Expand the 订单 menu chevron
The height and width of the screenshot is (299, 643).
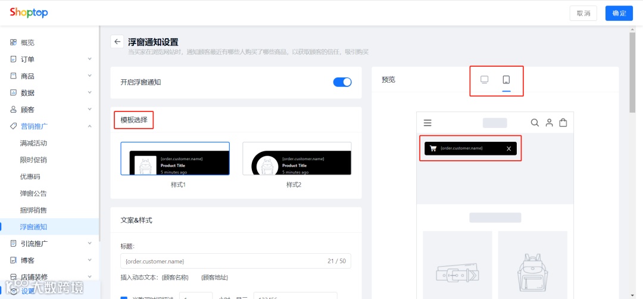(90, 59)
